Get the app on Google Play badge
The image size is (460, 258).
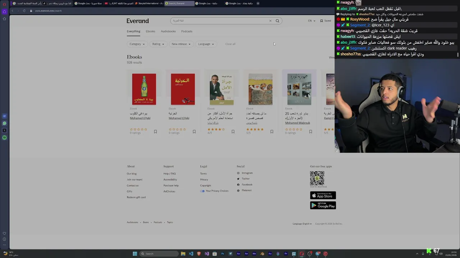323,205
